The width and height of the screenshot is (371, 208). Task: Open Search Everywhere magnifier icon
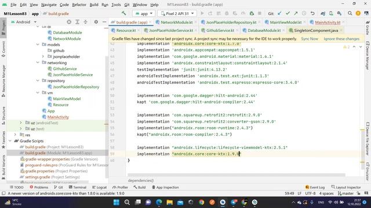pos(350,13)
